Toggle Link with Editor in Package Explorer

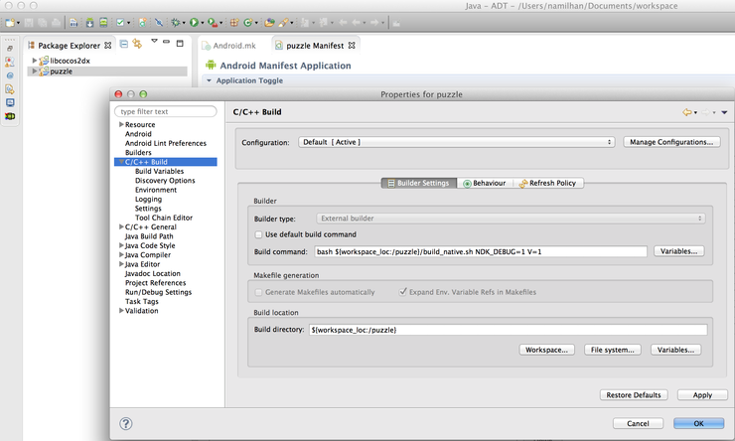pyautogui.click(x=137, y=44)
